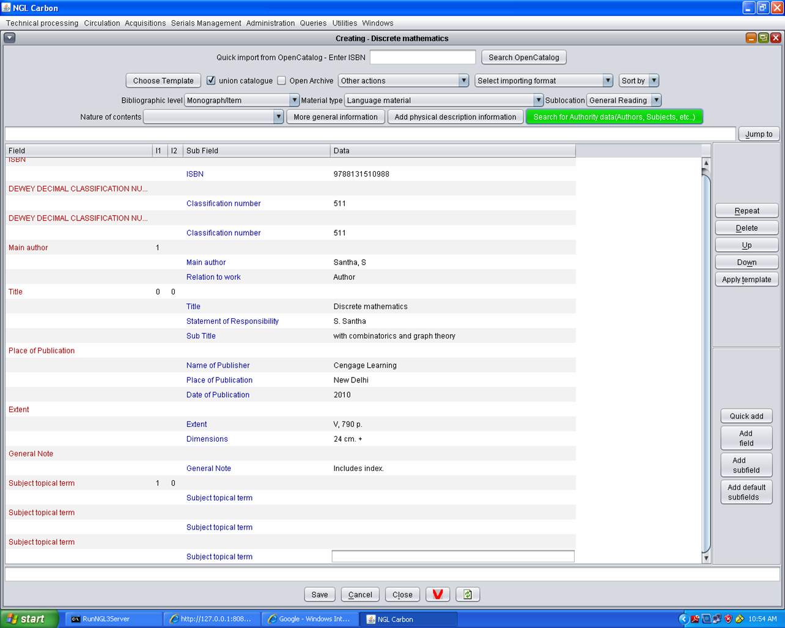This screenshot has width=785, height=628.
Task: Click the red security shield tray icon
Action: [x=728, y=619]
